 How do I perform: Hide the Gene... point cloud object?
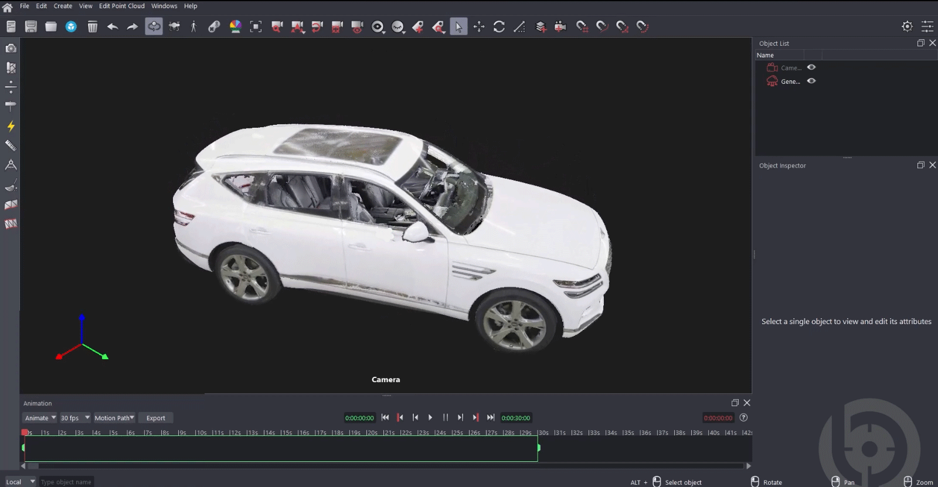(811, 81)
